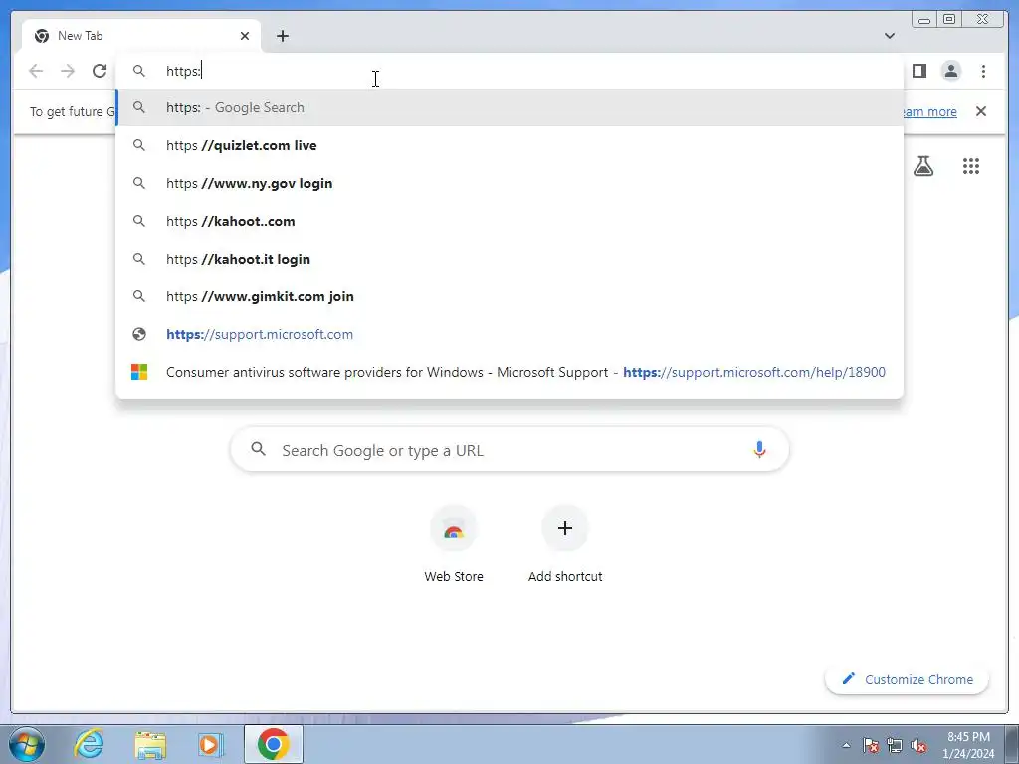1019x764 pixels.
Task: Click the Chrome taskbar icon
Action: pyautogui.click(x=273, y=744)
